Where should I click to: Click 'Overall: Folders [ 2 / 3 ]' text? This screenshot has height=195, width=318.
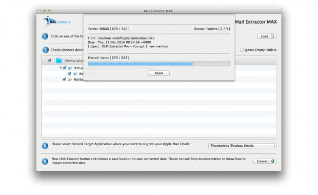(212, 29)
